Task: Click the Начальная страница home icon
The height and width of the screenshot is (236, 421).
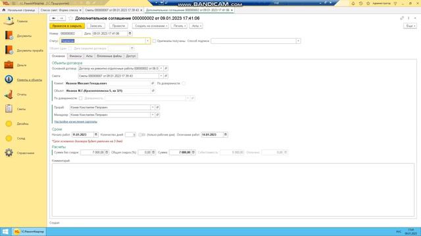Action: (4, 10)
